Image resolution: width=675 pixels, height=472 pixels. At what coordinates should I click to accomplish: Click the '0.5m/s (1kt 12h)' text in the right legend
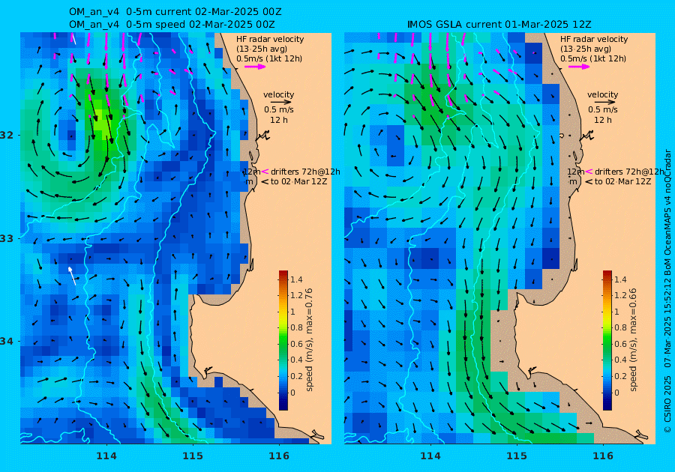[593, 59]
